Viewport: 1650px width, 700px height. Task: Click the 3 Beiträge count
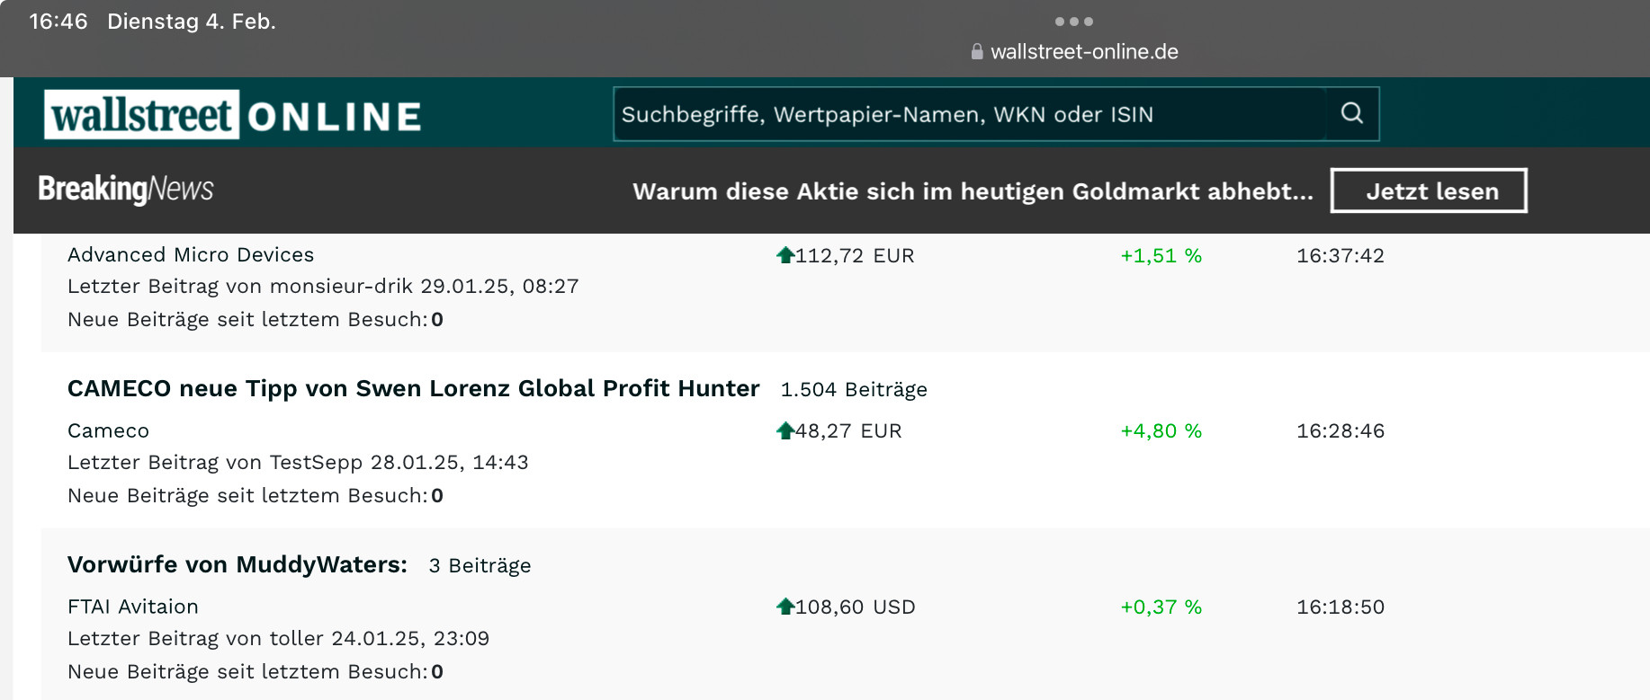point(480,565)
